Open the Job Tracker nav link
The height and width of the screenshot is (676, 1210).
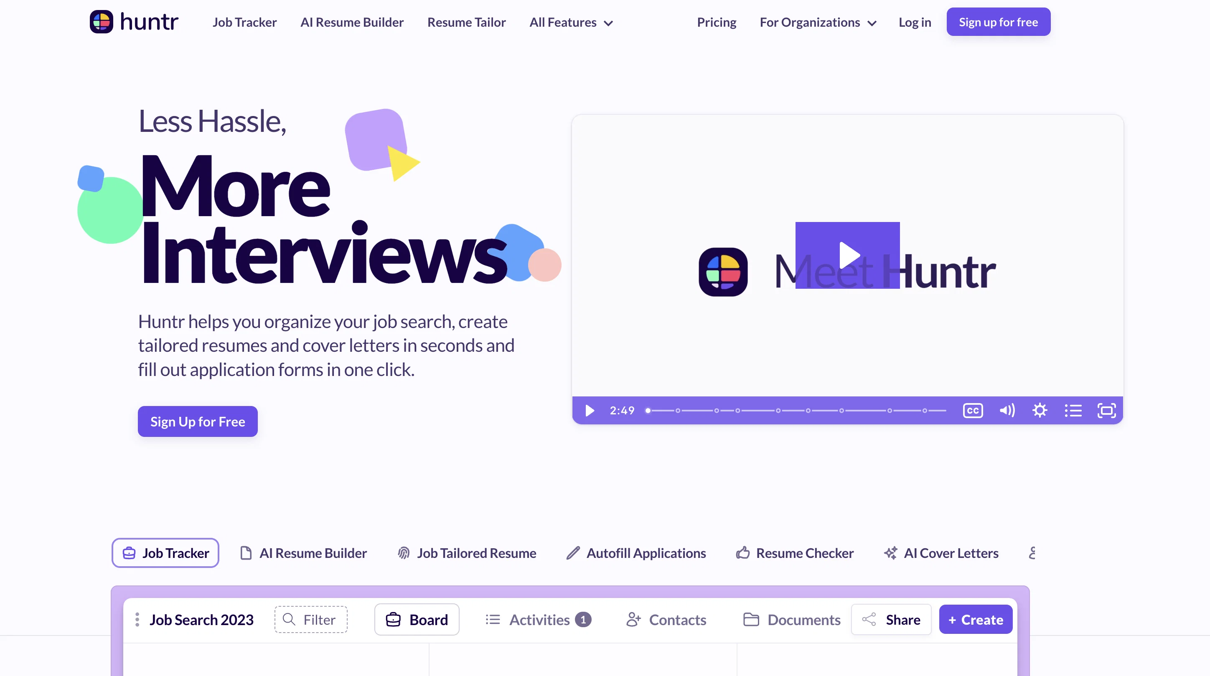click(245, 22)
